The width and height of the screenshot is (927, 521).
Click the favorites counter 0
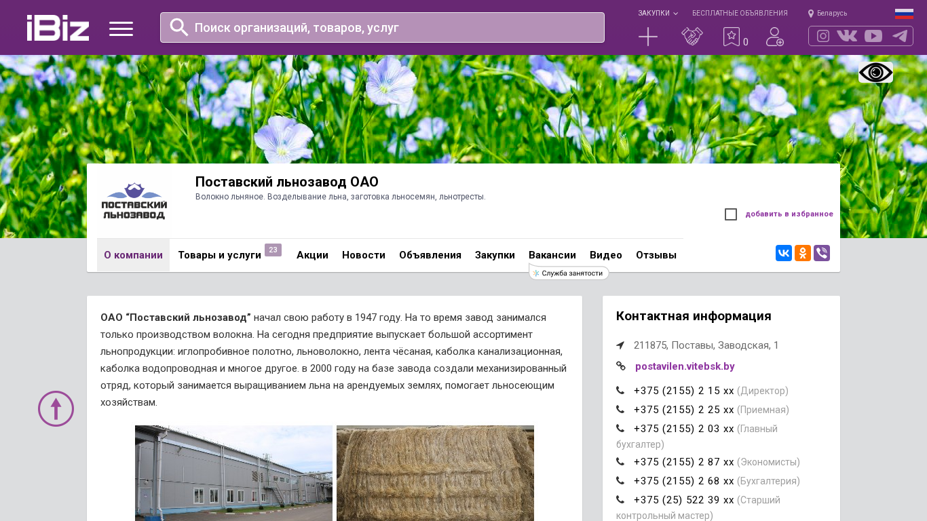coord(746,42)
